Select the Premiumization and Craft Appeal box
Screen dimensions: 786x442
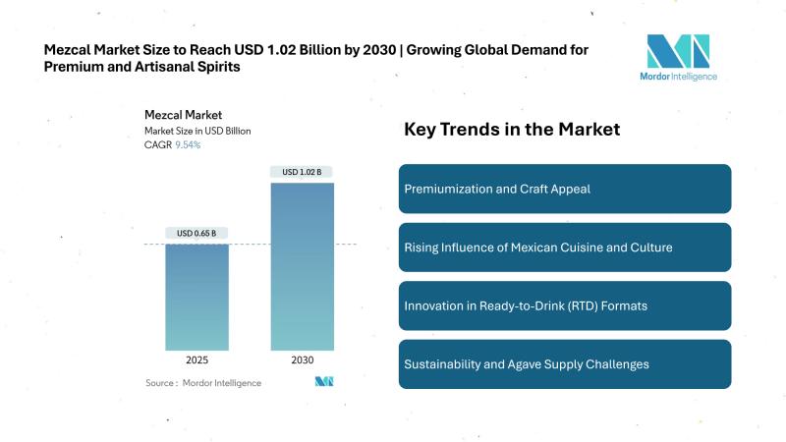565,189
